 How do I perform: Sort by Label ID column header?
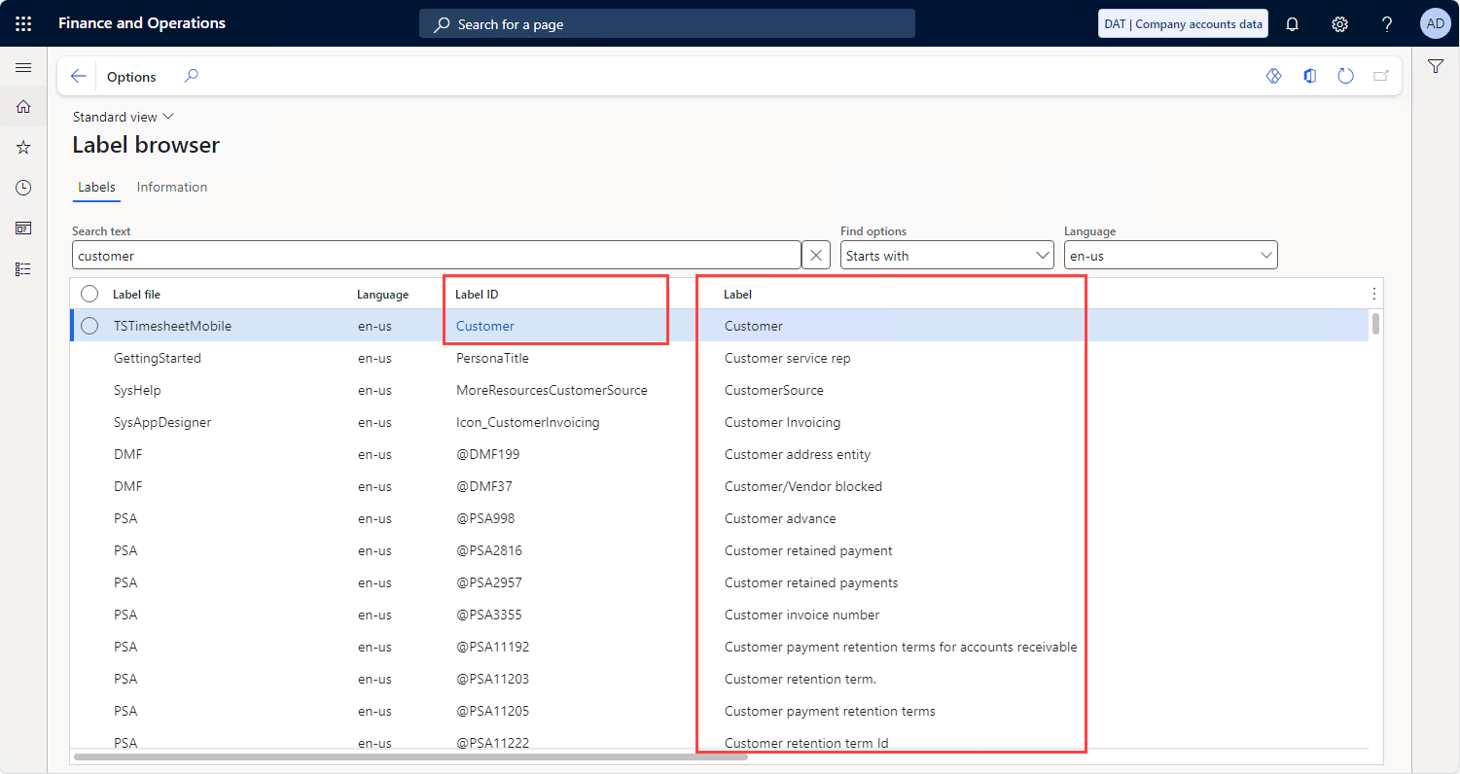click(x=477, y=295)
